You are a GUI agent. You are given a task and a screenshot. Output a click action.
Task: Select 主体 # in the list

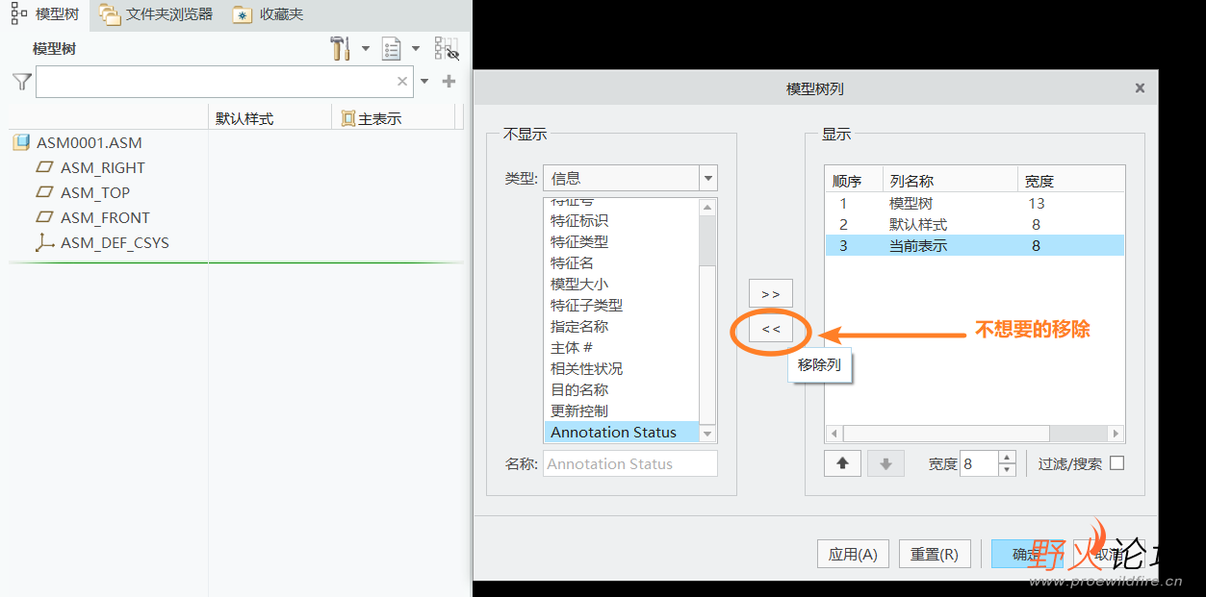621,348
